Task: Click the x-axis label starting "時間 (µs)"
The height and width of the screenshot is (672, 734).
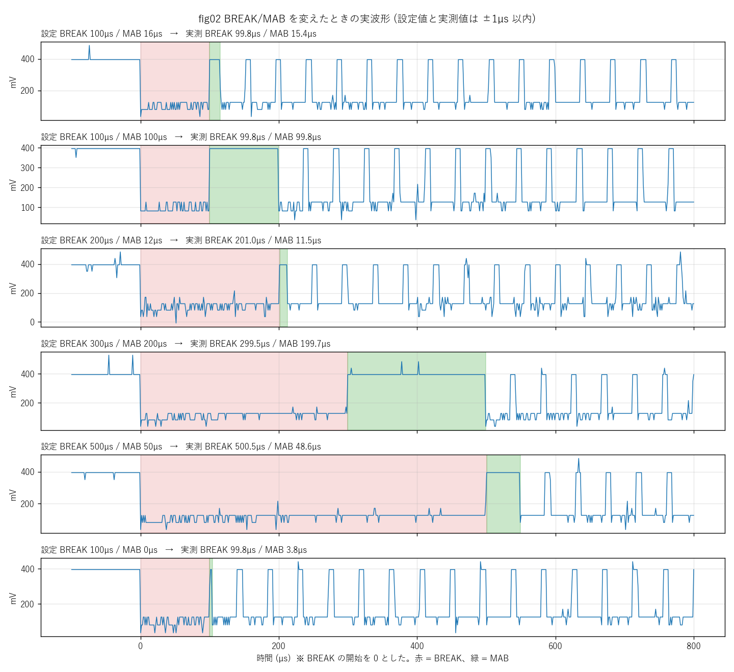Action: [383, 658]
